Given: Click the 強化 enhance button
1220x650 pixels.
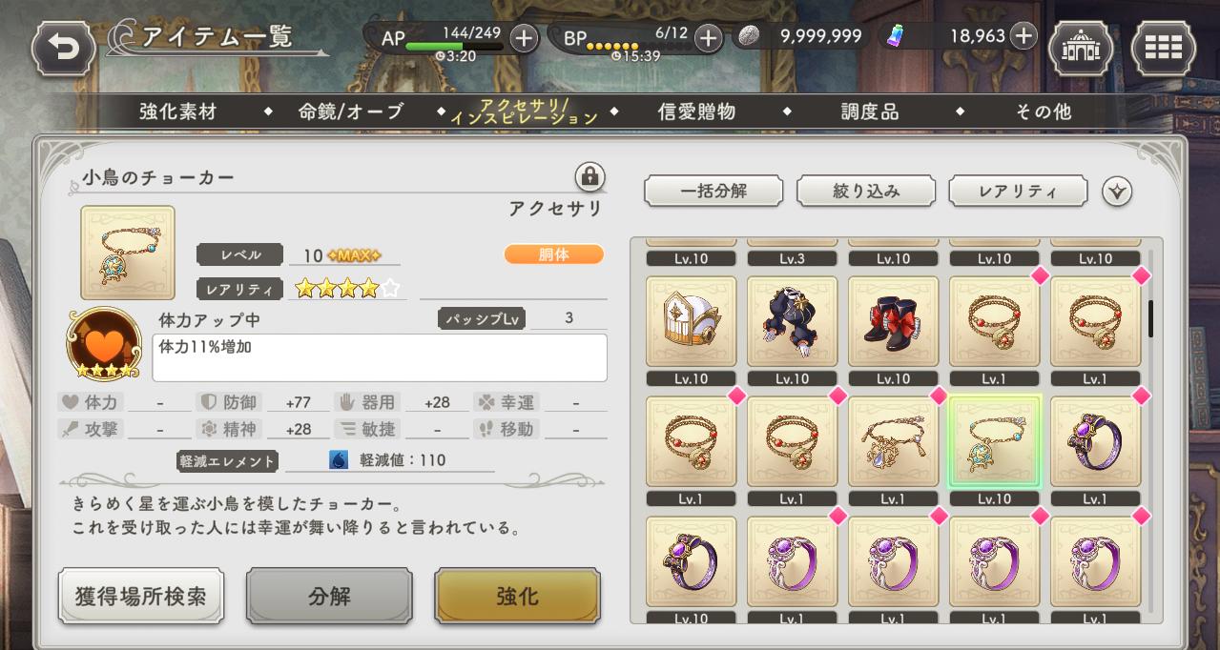Looking at the screenshot, I should 518,597.
